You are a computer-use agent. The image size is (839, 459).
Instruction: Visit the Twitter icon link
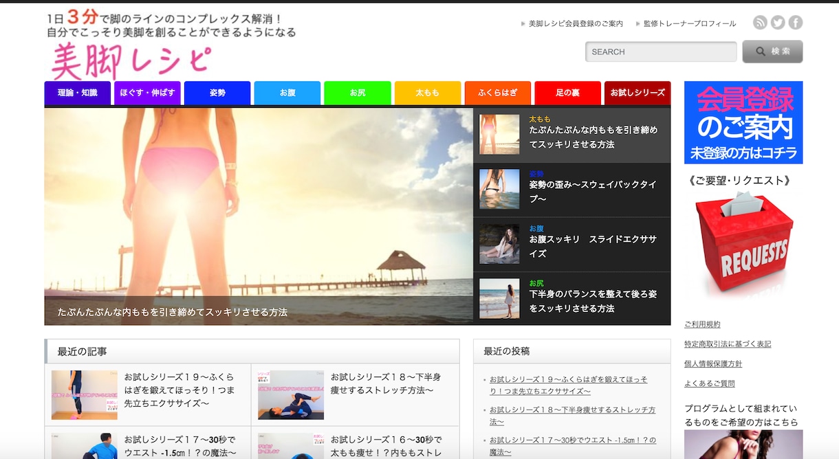click(778, 23)
